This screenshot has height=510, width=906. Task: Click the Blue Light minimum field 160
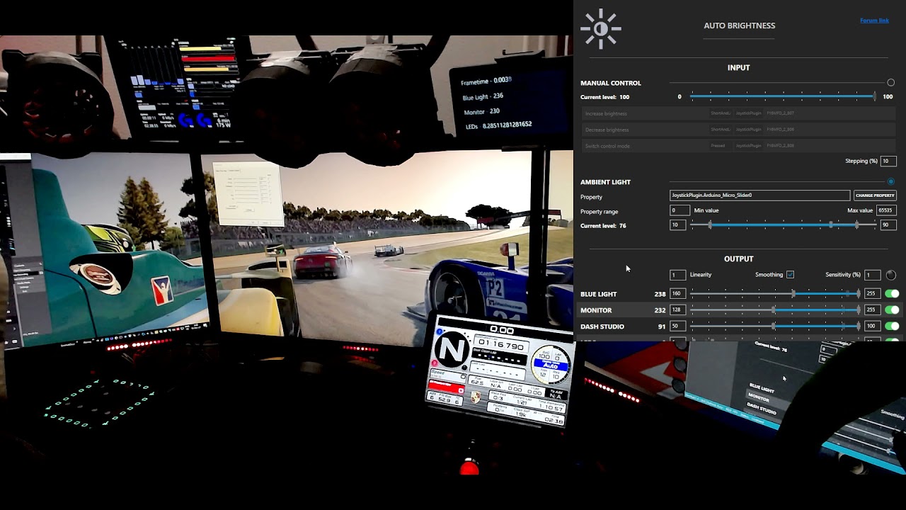(x=677, y=294)
